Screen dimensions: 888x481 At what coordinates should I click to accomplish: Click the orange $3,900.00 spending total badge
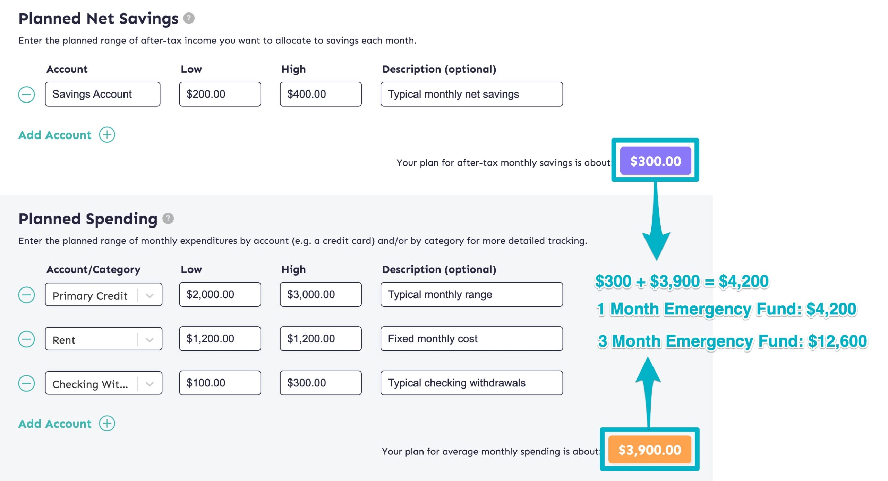point(649,450)
